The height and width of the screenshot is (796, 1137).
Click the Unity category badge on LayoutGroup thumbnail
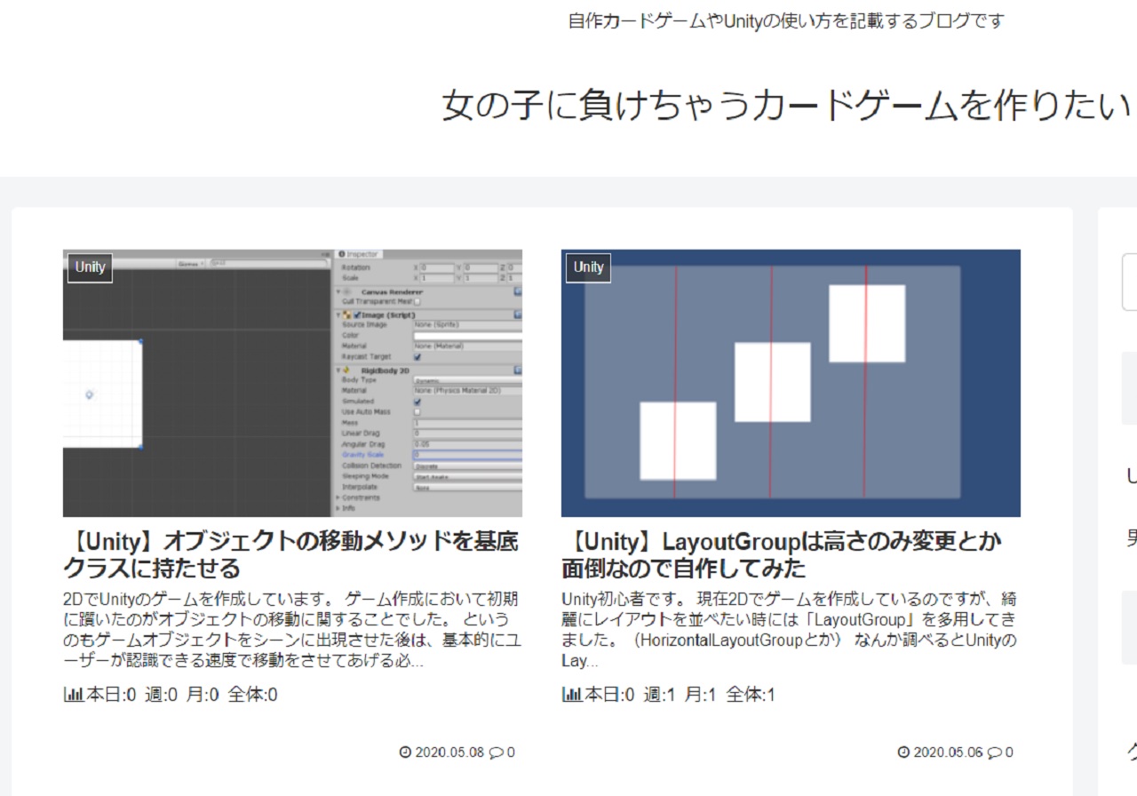click(588, 267)
